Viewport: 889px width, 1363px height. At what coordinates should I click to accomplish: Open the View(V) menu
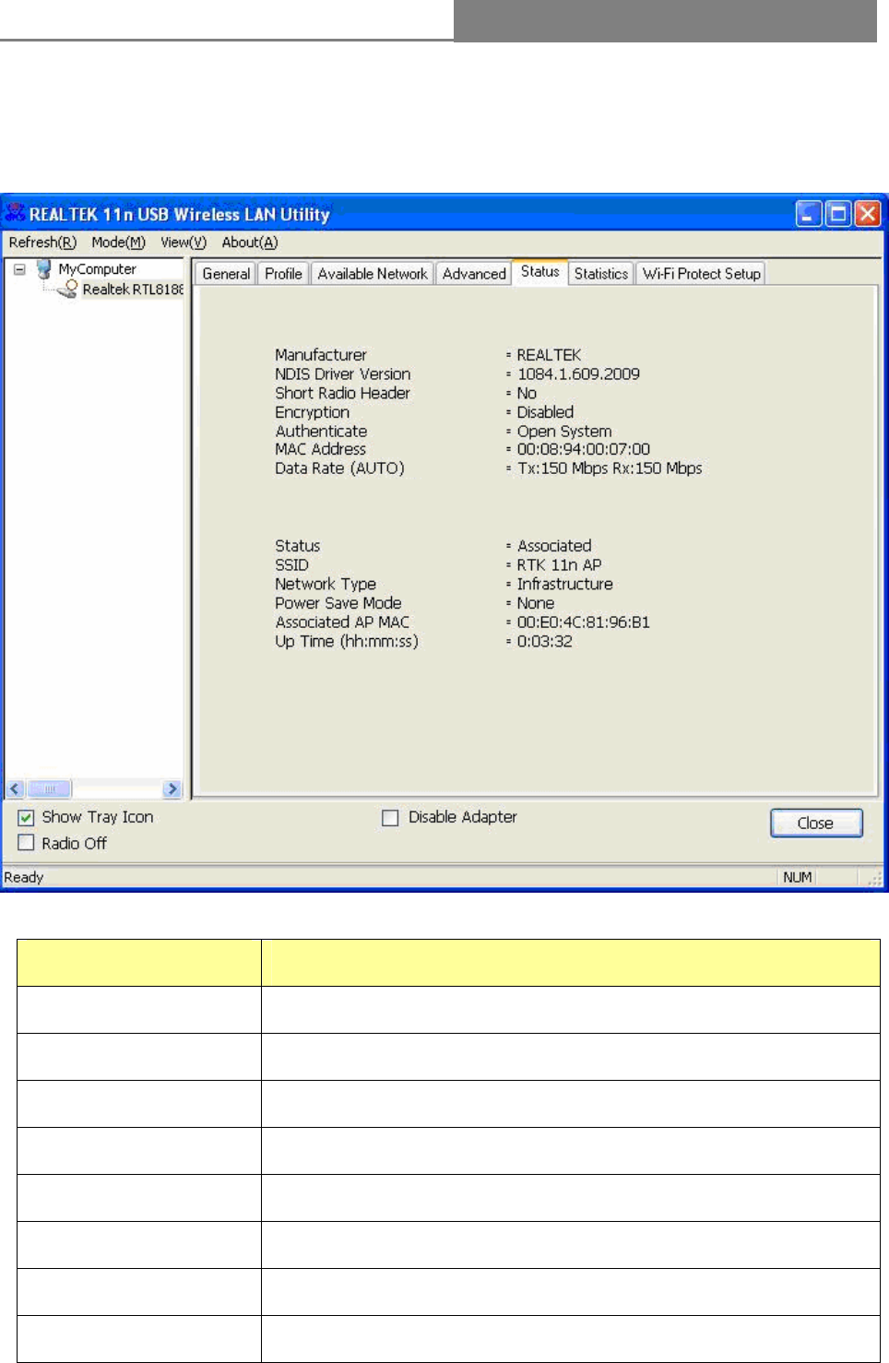pos(184,243)
